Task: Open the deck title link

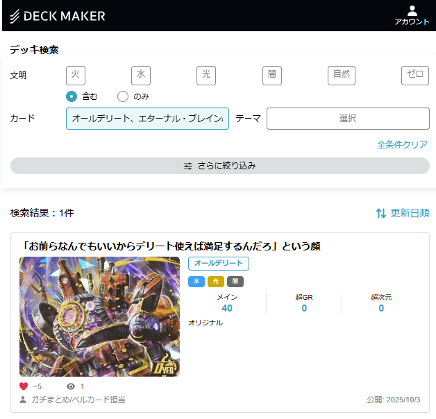Action: (171, 246)
